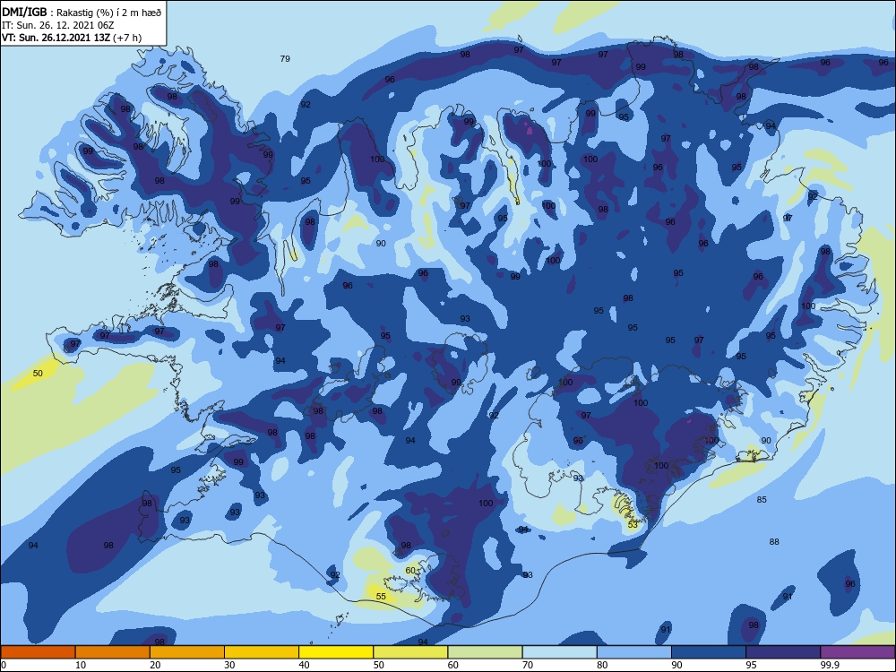Click the '85' humidity value over the sea
The image size is (896, 672).
pos(762,499)
